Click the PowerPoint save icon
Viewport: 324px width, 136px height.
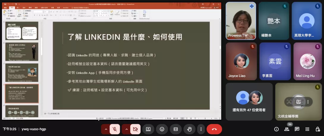(5, 4)
